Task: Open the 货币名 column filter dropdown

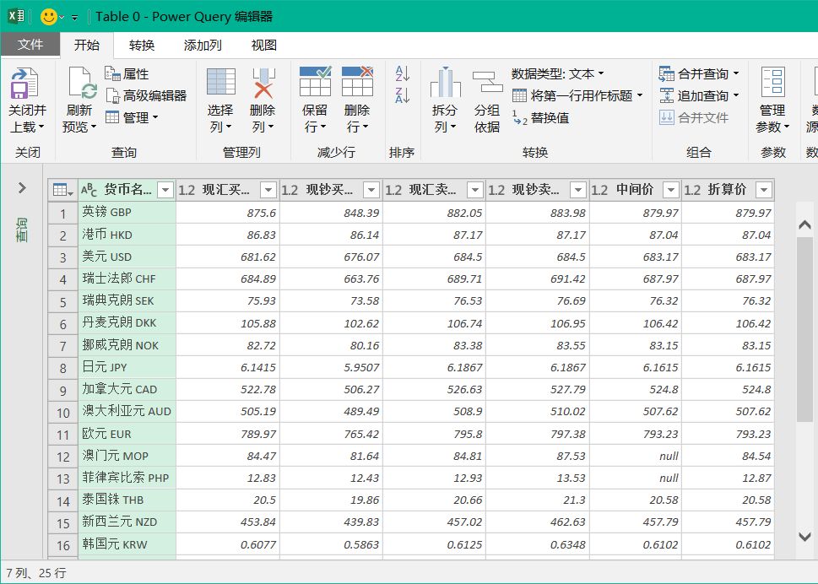Action: tap(165, 189)
